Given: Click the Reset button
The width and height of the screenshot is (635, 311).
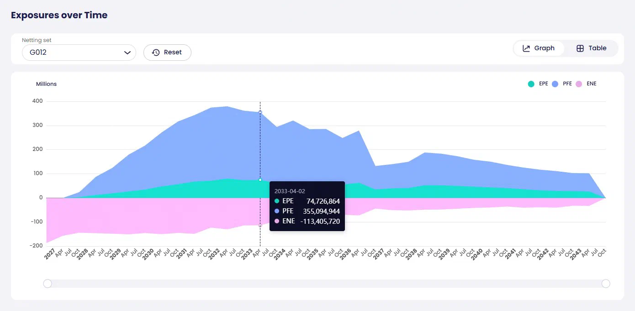Looking at the screenshot, I should pos(167,53).
